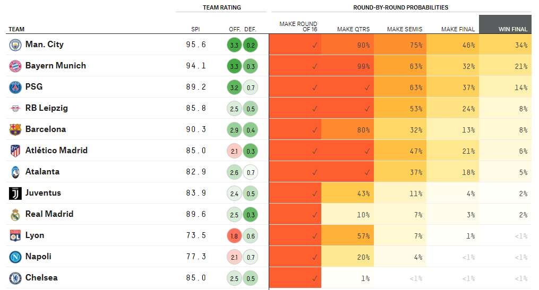Click Lyon's 57% make quarters cell

(347, 236)
